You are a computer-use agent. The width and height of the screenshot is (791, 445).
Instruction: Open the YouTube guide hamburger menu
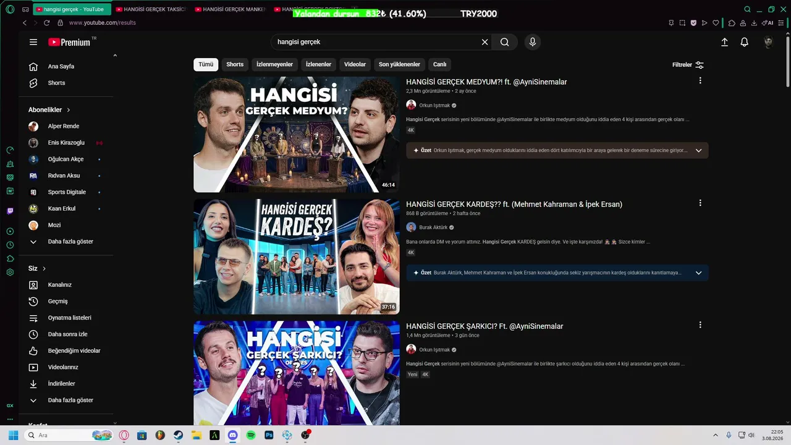[33, 42]
